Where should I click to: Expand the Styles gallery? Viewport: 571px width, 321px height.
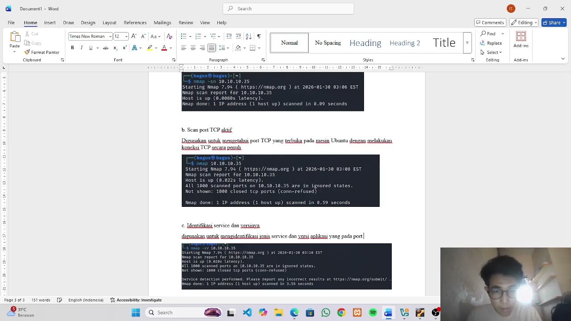467,43
